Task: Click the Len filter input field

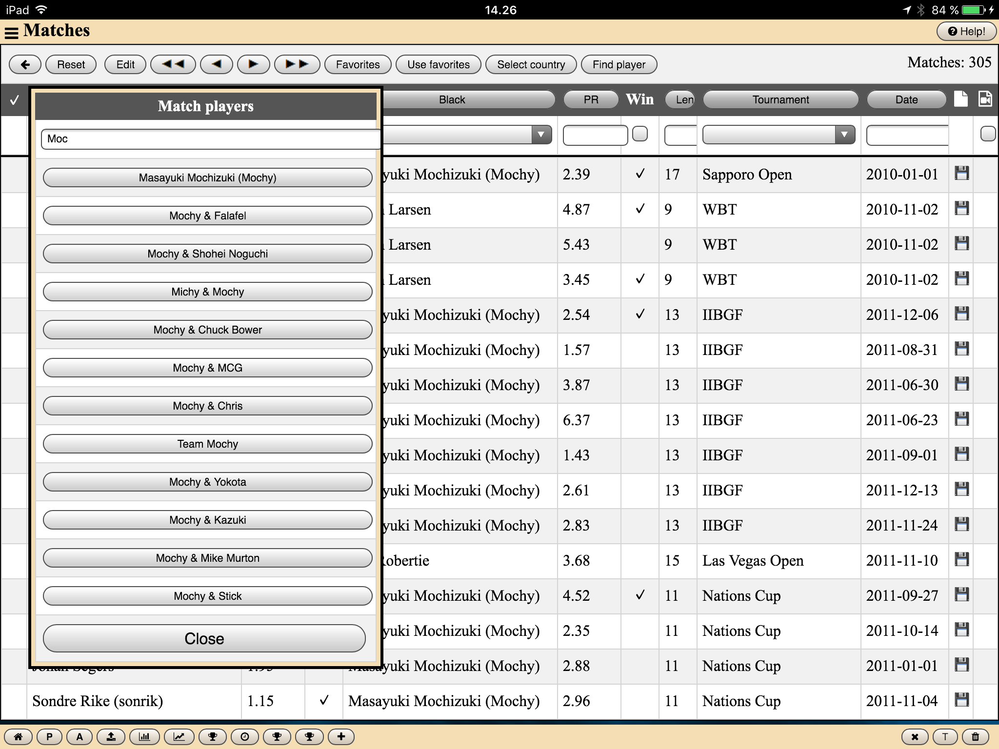Action: [681, 135]
